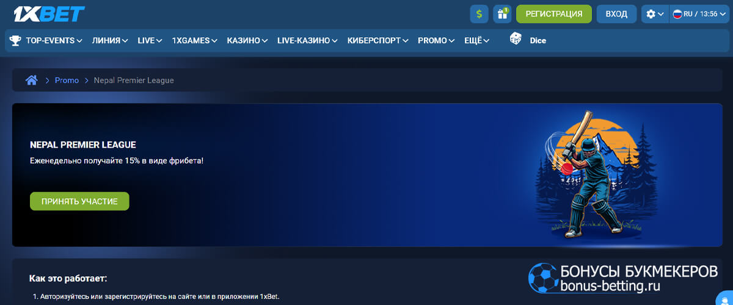Click the ВХОД login button
The height and width of the screenshot is (305, 733).
tap(616, 14)
